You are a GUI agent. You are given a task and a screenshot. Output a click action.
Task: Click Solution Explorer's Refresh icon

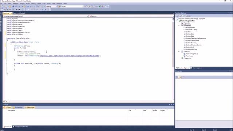pyautogui.click(x=183, y=16)
